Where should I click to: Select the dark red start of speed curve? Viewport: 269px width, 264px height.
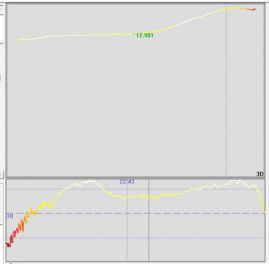point(9,244)
